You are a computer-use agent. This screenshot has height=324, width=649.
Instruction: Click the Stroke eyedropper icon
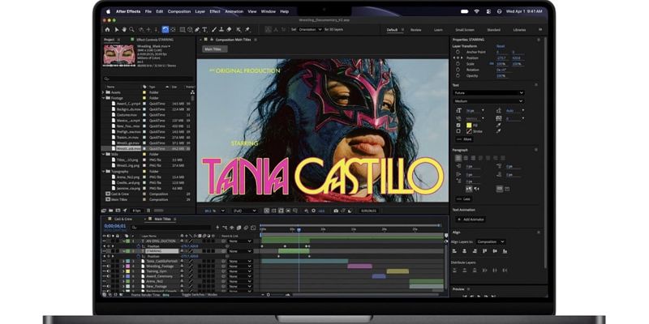point(498,131)
